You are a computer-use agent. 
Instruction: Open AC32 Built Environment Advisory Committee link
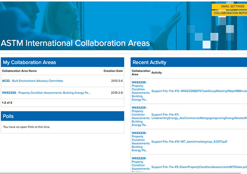click(x=33, y=81)
